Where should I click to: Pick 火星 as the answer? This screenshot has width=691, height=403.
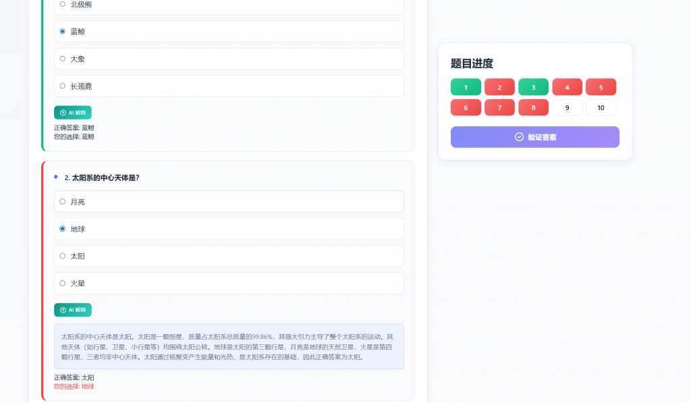(229, 284)
